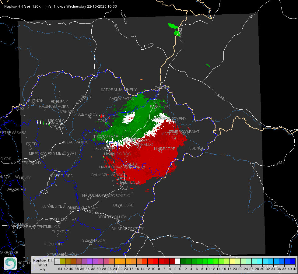298x274 pixels.
Task: Pick the bright yellow legend swatch
Action: [233, 261]
